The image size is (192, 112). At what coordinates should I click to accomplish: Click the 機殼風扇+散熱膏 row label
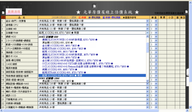19,72
